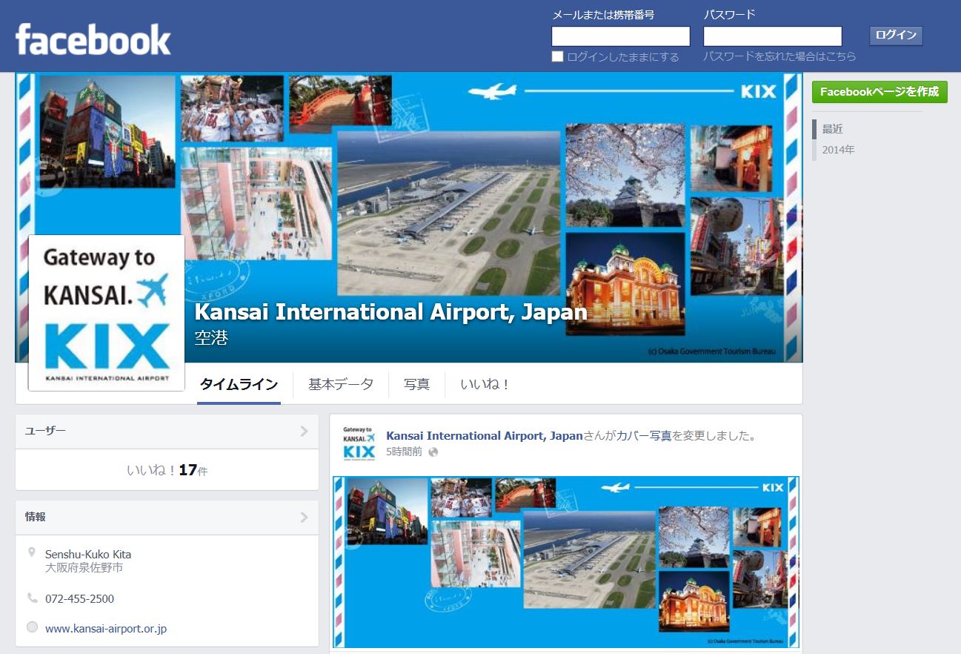This screenshot has height=654, width=961.
Task: Click the page title Kansai International Airport, Japan
Action: click(x=390, y=312)
